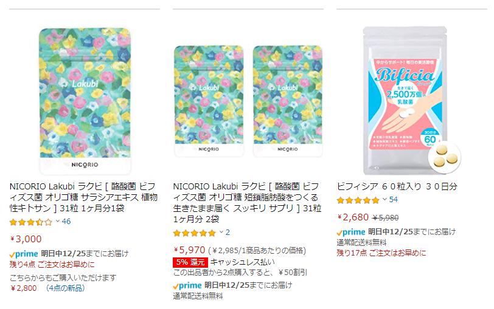Click the 3.5-star rating of first Lakubi product
This screenshot has height=309, width=494.
pos(31,222)
